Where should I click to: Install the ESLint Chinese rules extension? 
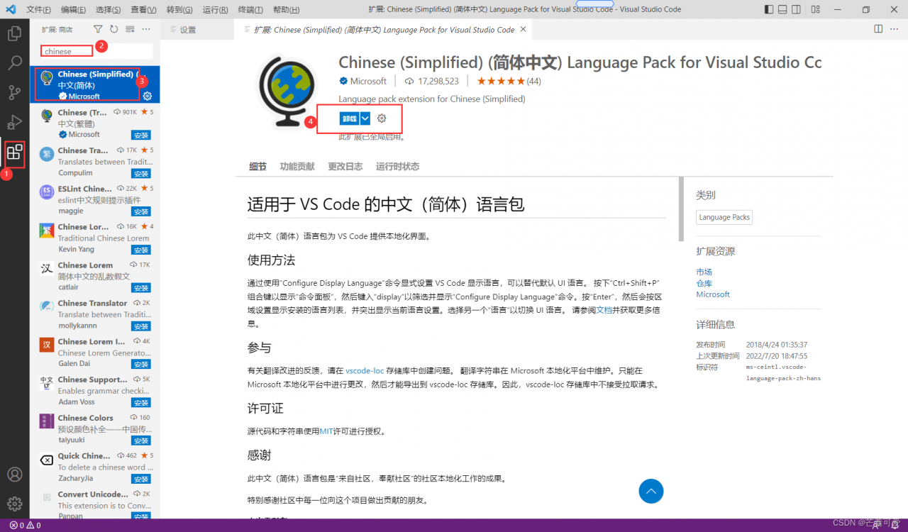point(141,211)
